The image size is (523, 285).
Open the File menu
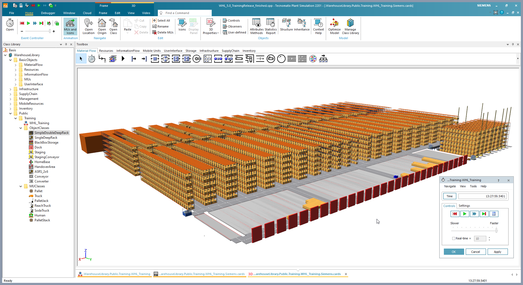pyautogui.click(x=12, y=13)
